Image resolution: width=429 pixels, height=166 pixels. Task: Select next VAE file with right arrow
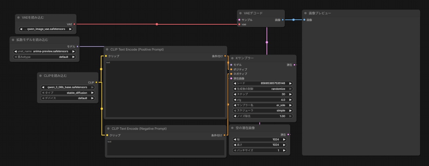point(70,29)
